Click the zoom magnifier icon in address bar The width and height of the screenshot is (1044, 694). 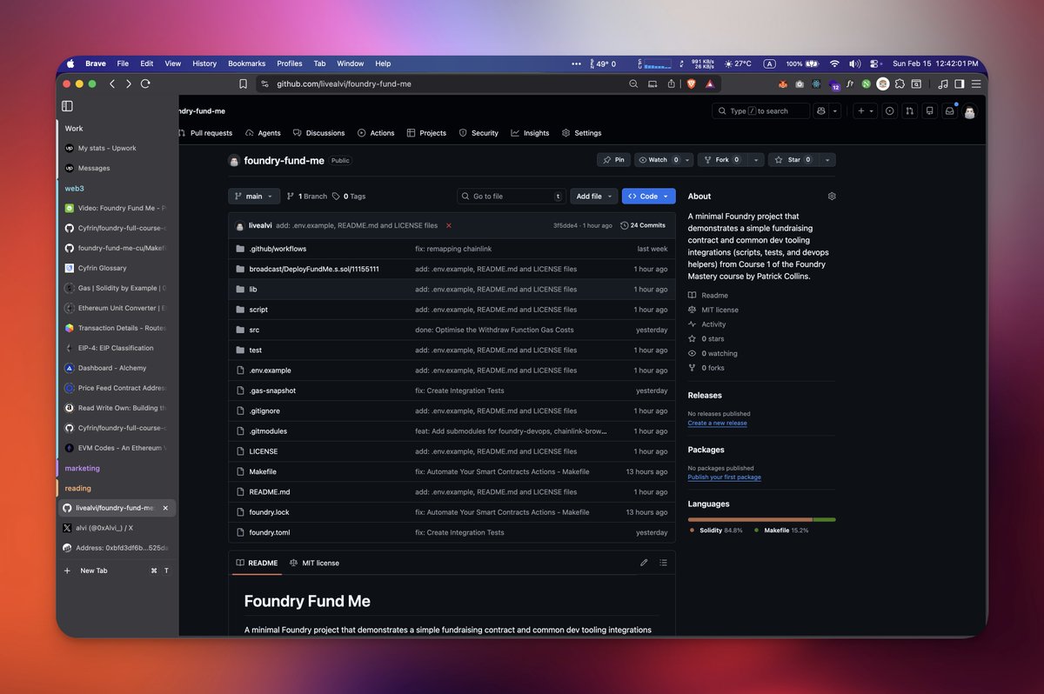(633, 83)
